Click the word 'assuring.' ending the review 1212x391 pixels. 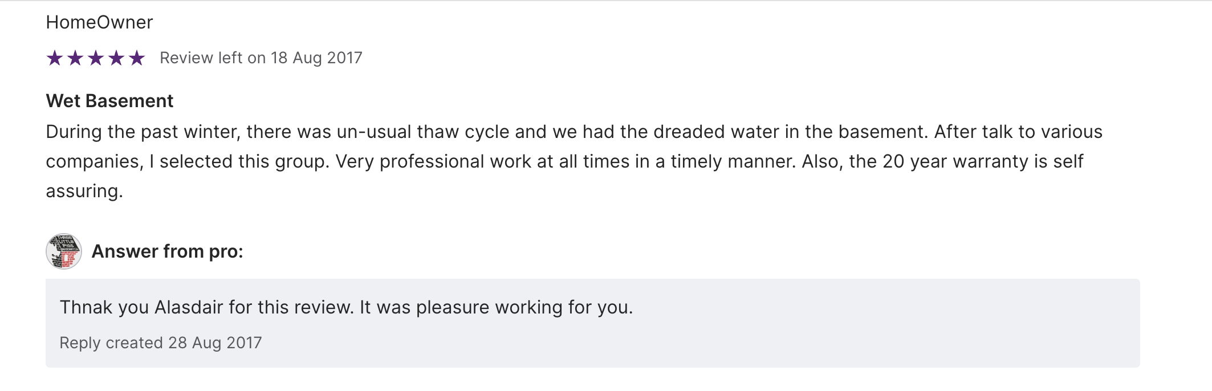point(84,191)
